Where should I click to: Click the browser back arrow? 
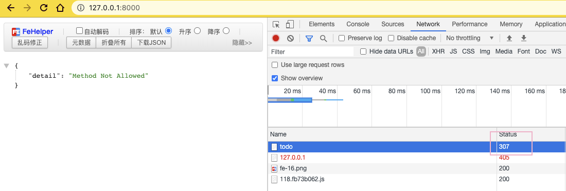coord(11,8)
